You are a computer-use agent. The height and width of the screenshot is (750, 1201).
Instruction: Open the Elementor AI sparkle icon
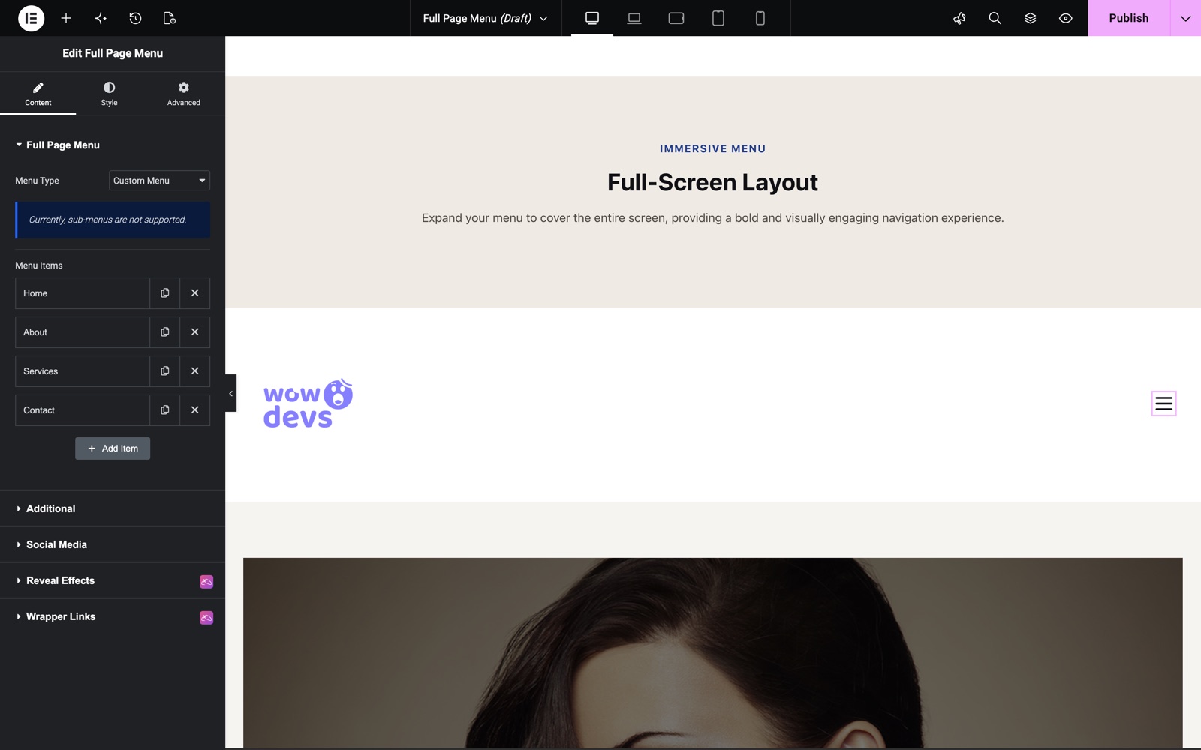[x=101, y=18]
